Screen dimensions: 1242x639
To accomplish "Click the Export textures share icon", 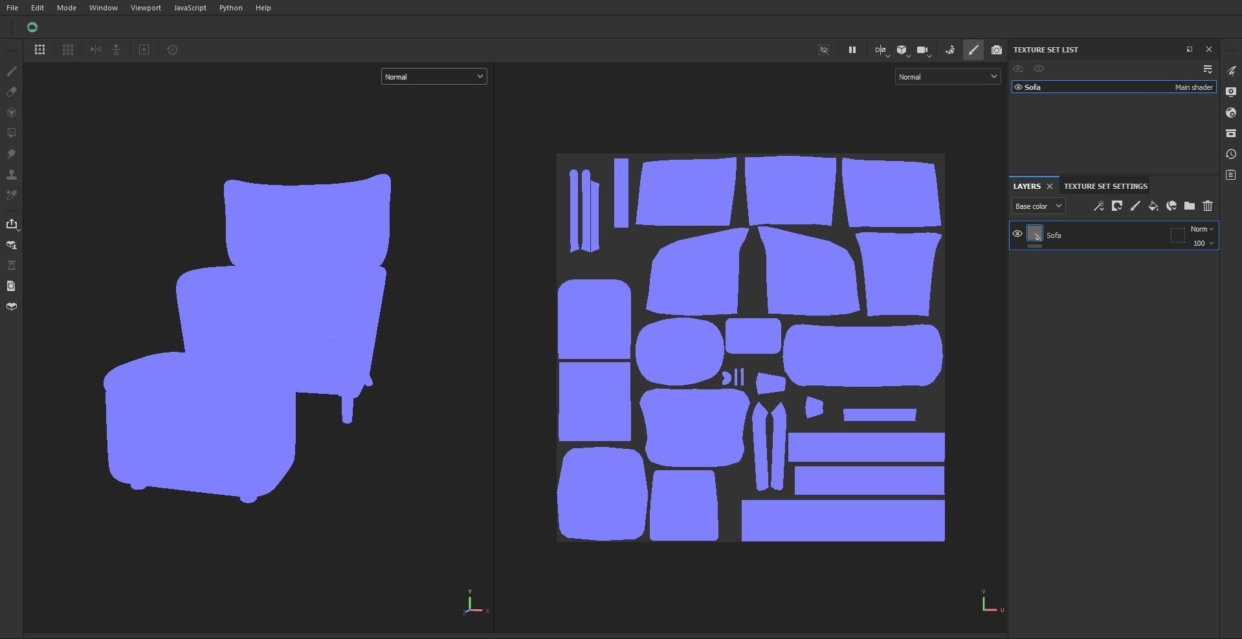I will [x=12, y=224].
